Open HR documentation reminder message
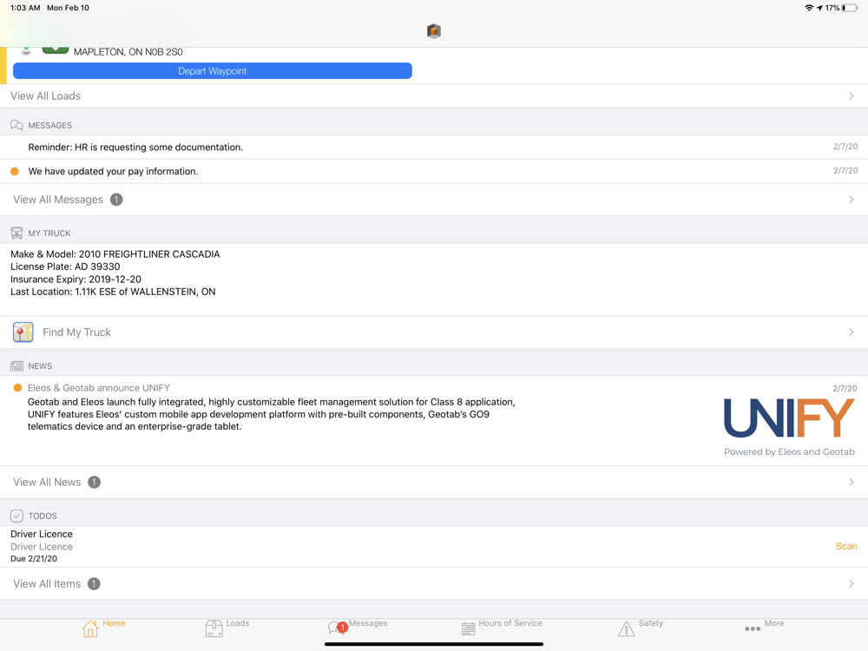The width and height of the screenshot is (868, 651). point(434,148)
